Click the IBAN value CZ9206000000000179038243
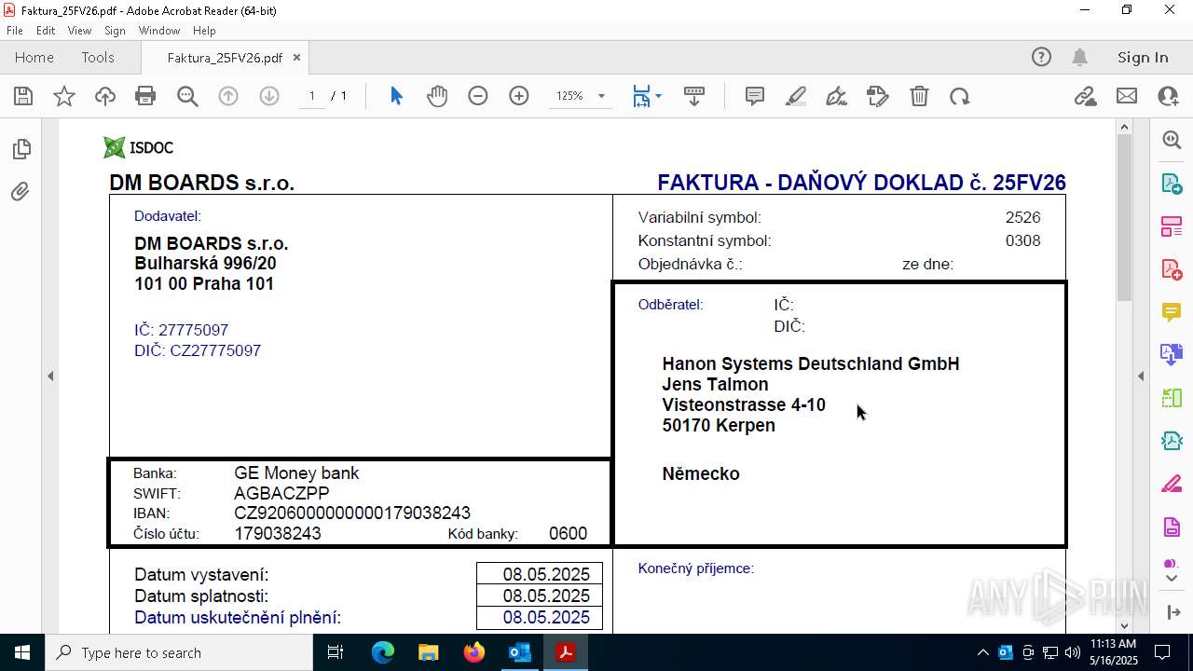Screen dimensions: 1193x671 tap(352, 513)
